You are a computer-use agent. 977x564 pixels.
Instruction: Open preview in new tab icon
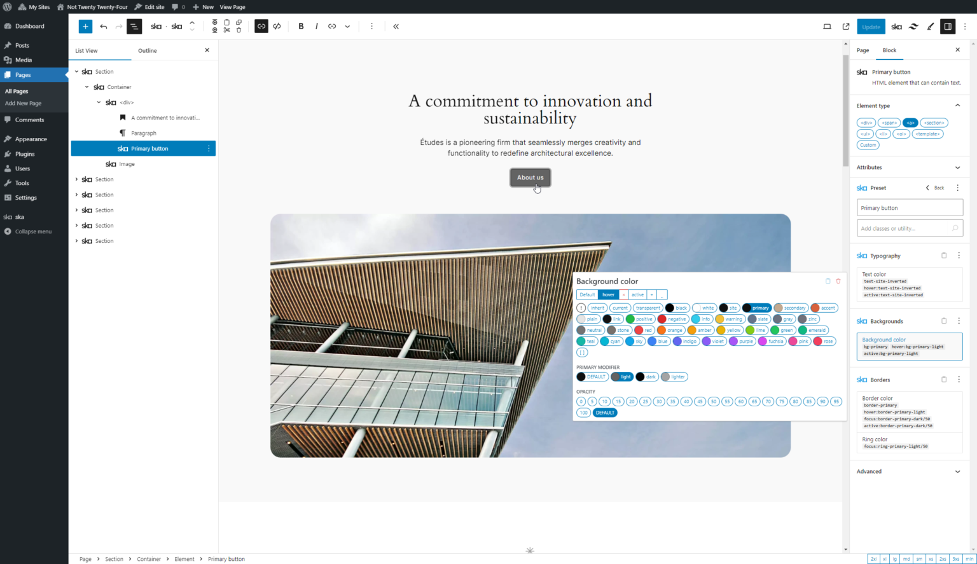(846, 26)
